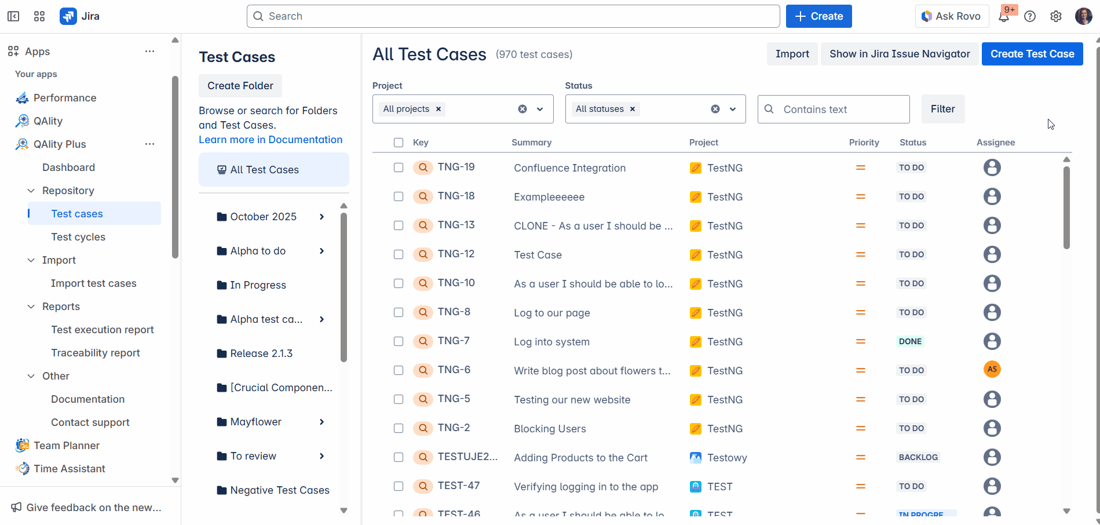The image size is (1100, 525).
Task: Check the box for TNG-13
Action: 399,225
